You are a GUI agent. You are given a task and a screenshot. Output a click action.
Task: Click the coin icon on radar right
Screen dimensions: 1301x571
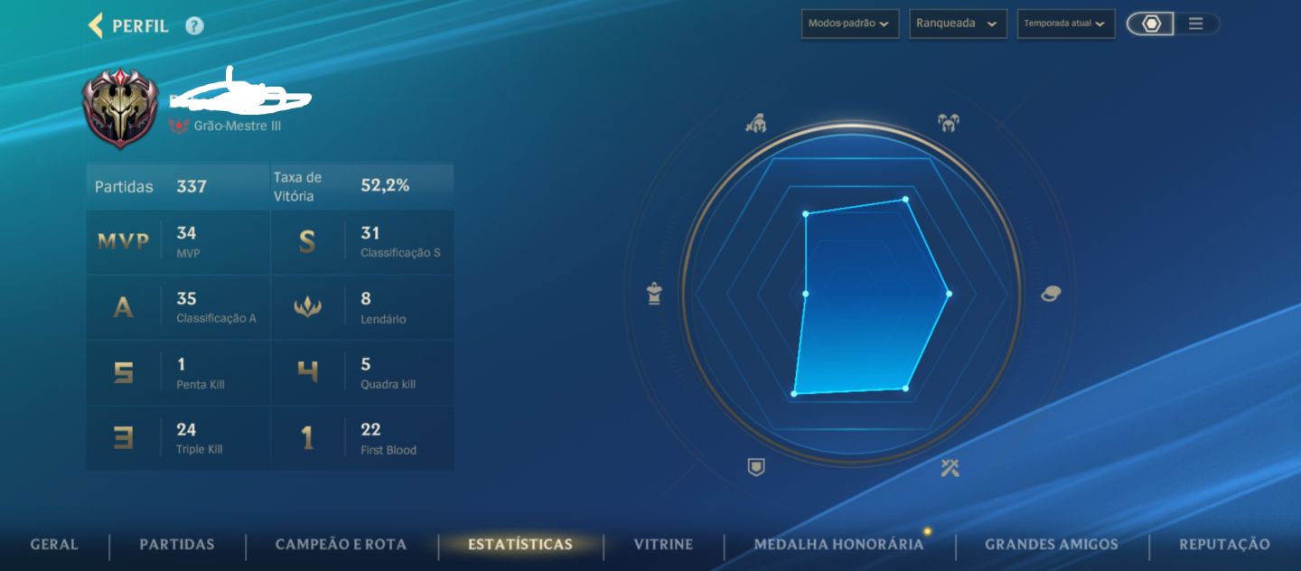1050,294
